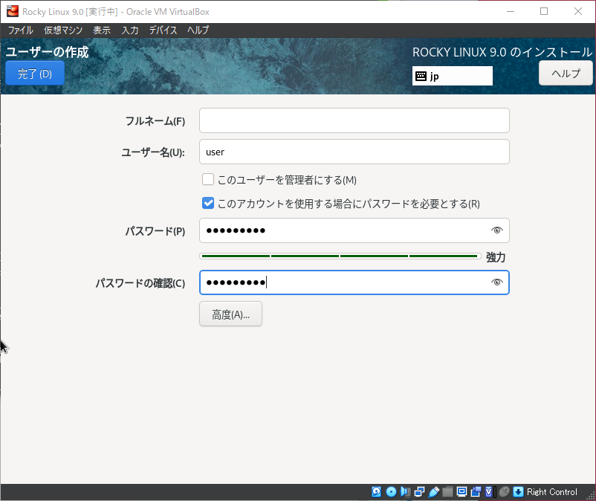This screenshot has height=501, width=596.
Task: Click the VirtualBox app icon in title bar
Action: pos(12,11)
